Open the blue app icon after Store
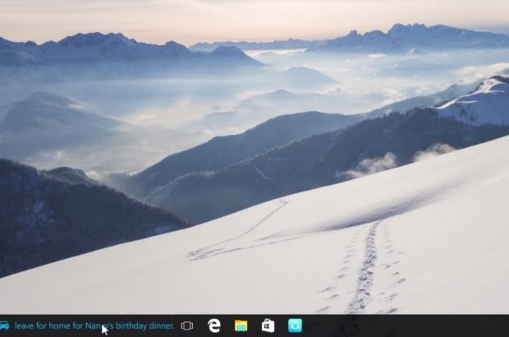 [295, 325]
